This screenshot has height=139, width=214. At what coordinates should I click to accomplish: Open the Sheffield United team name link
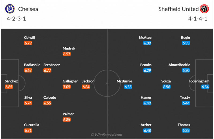coord(178,9)
